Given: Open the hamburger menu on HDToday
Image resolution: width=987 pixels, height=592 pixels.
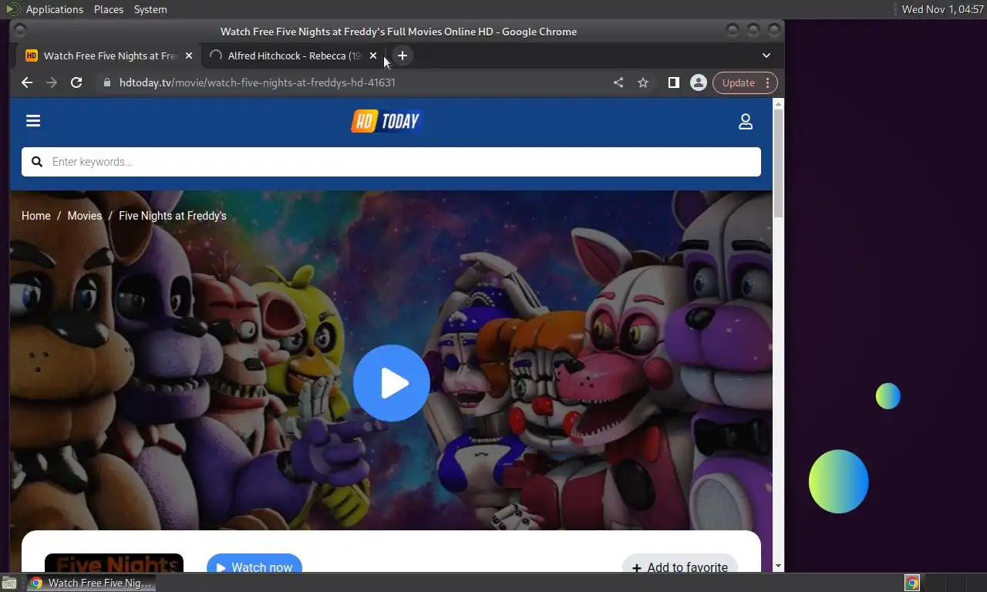Looking at the screenshot, I should 33,121.
